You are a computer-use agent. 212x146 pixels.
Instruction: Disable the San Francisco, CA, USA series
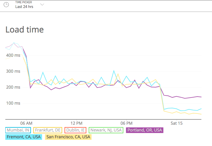68,137
